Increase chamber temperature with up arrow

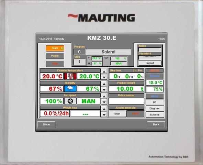coord(104,71)
